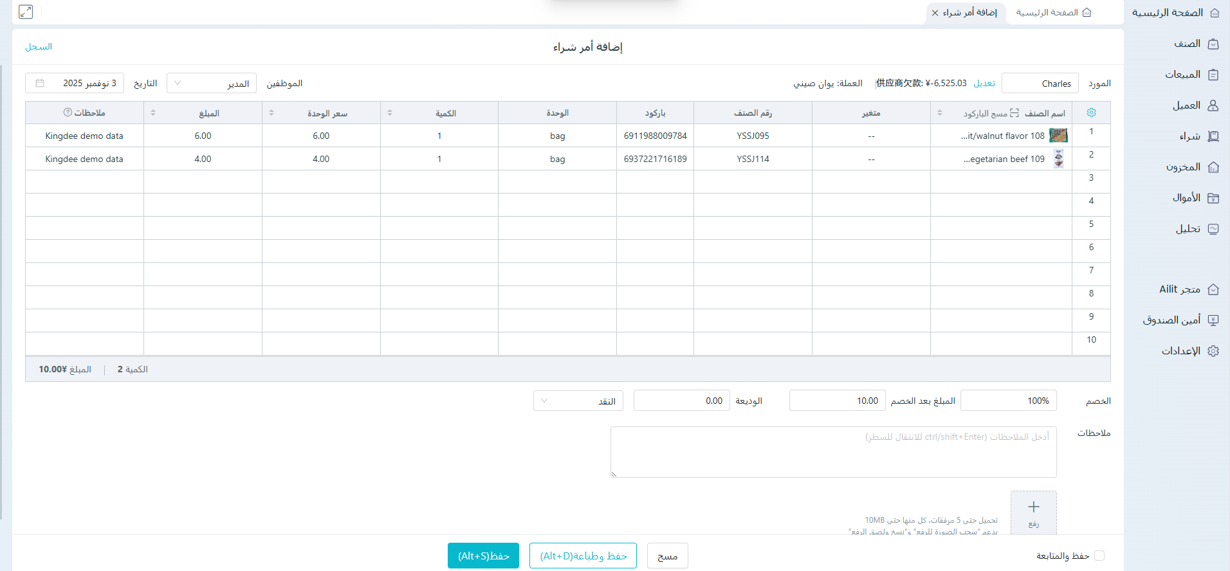
Task: Click the Save (Alt+S) button
Action: click(x=483, y=556)
